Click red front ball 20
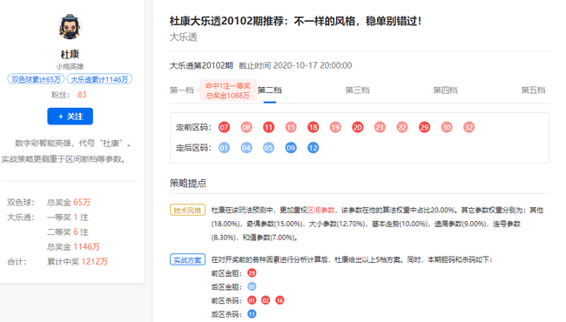The image size is (566, 322). [x=358, y=127]
